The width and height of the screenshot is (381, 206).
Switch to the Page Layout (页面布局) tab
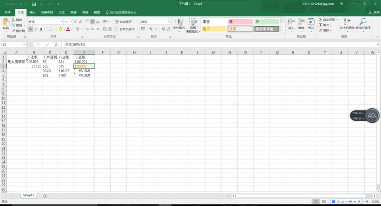[x=47, y=12]
